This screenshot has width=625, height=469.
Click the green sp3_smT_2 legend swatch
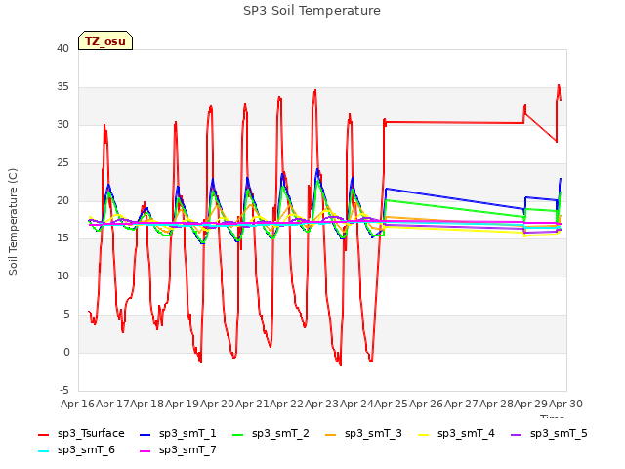tap(238, 434)
